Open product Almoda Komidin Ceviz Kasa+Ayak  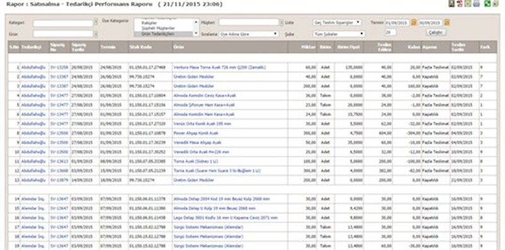tap(205, 96)
